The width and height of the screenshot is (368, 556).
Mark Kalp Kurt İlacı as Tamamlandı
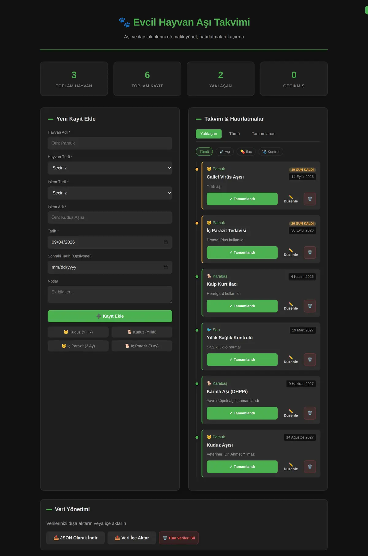tap(242, 306)
